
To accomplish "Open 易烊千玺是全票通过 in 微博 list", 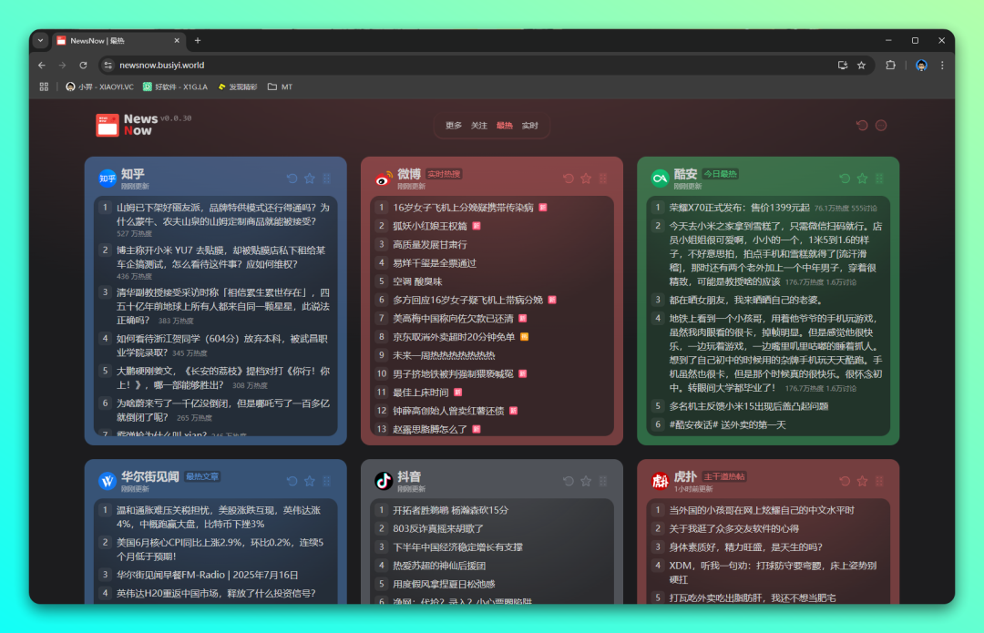I will pos(435,263).
